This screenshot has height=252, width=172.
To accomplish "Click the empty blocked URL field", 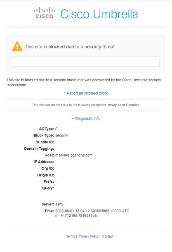I will pos(86,61).
